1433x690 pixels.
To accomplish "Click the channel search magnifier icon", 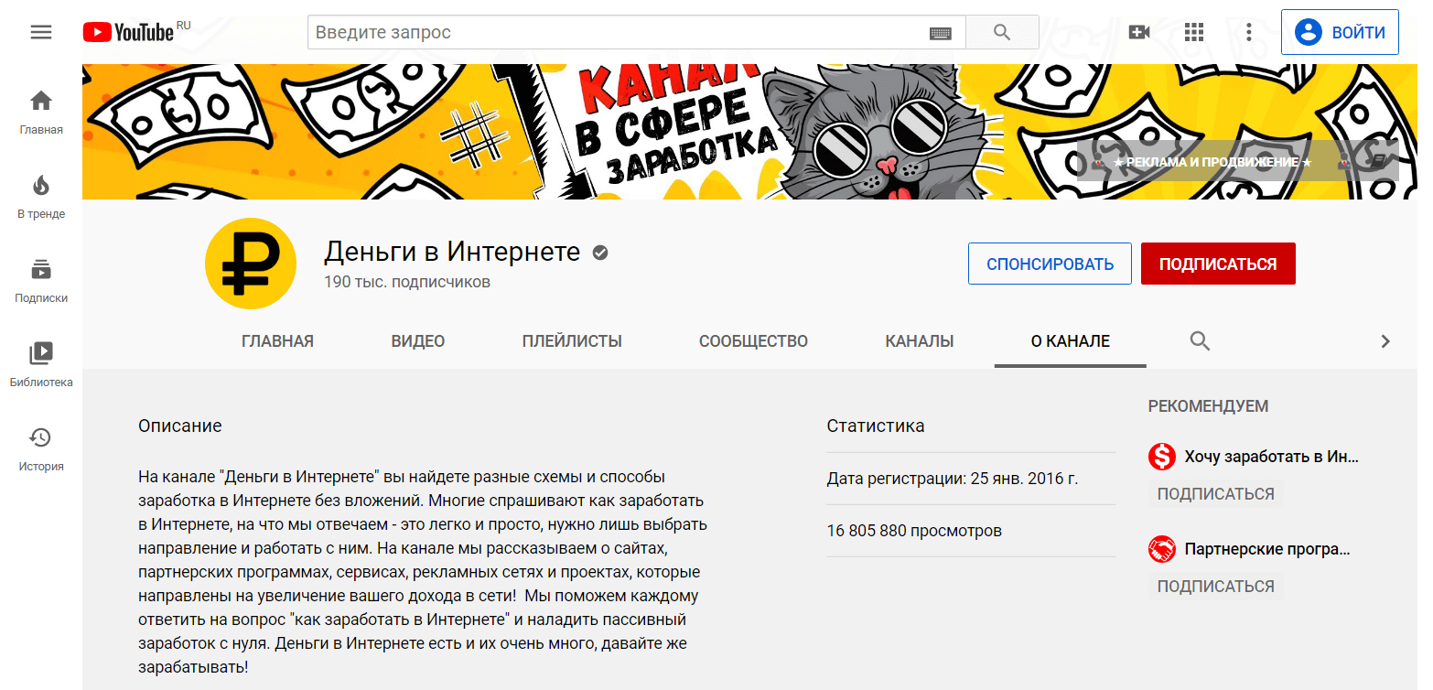I will 1200,341.
